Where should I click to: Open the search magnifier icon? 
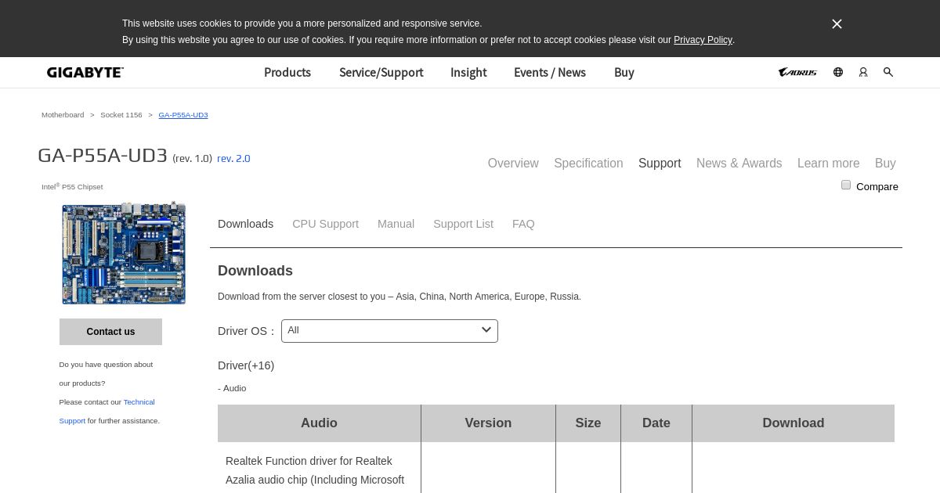click(888, 72)
